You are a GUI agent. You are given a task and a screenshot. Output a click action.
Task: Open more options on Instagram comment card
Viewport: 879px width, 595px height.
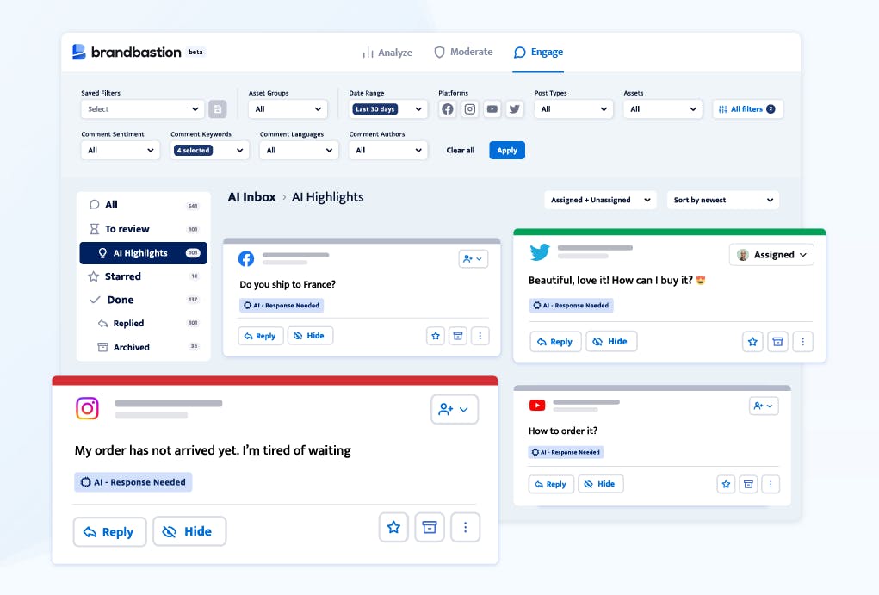[x=465, y=527]
